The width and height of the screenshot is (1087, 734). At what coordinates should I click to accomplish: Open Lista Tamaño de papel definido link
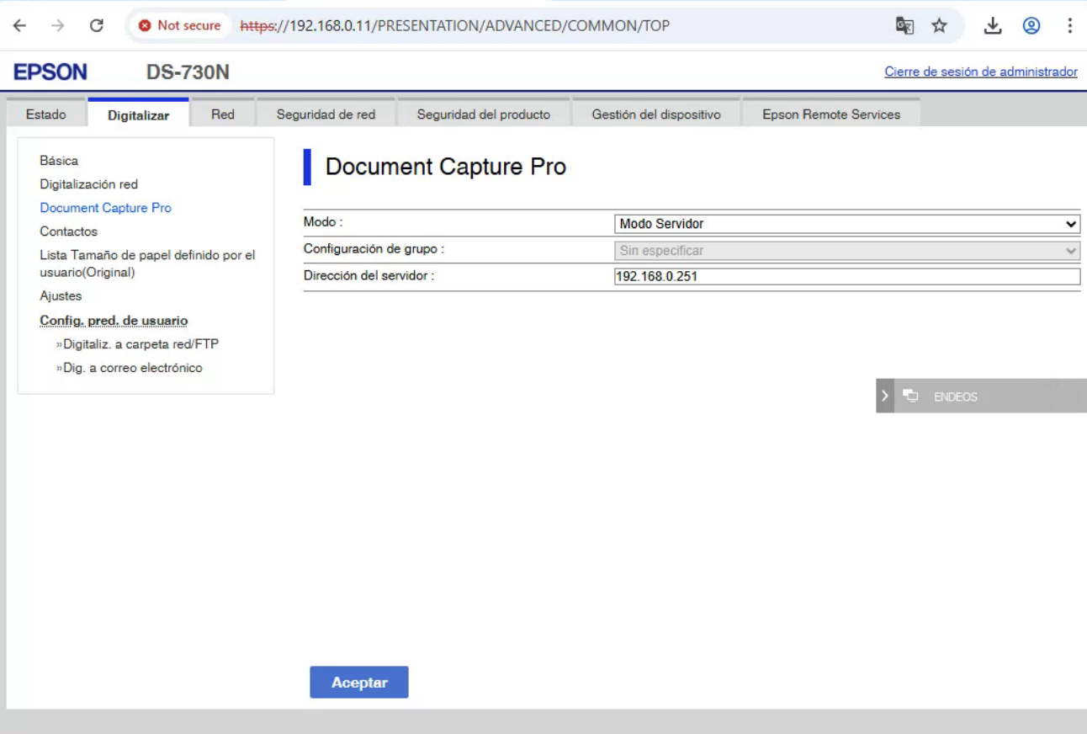pos(147,263)
